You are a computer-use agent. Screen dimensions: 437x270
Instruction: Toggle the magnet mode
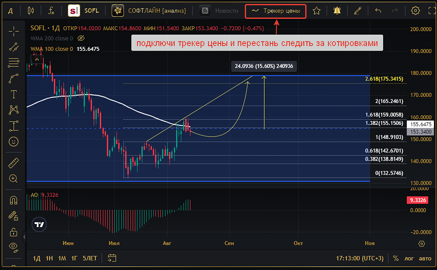(14, 200)
